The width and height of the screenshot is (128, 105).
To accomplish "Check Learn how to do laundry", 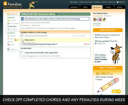I will tap(22, 53).
